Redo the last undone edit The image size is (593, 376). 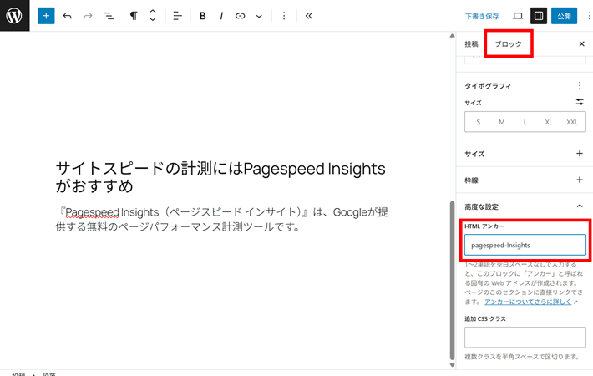(x=88, y=16)
